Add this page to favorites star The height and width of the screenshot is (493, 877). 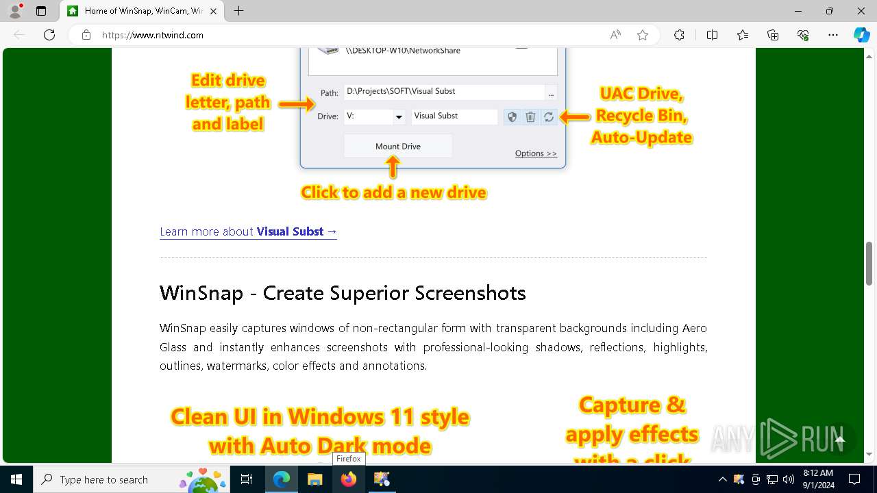point(643,35)
